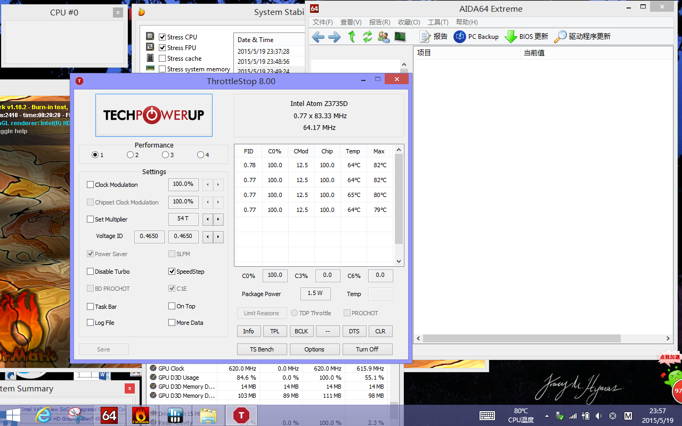Go back with AIDA64 blue left arrow
Image resolution: width=682 pixels, height=426 pixels.
point(318,37)
